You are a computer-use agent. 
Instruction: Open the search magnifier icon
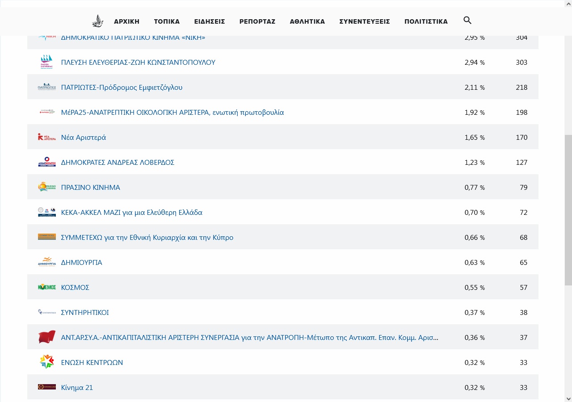(467, 21)
